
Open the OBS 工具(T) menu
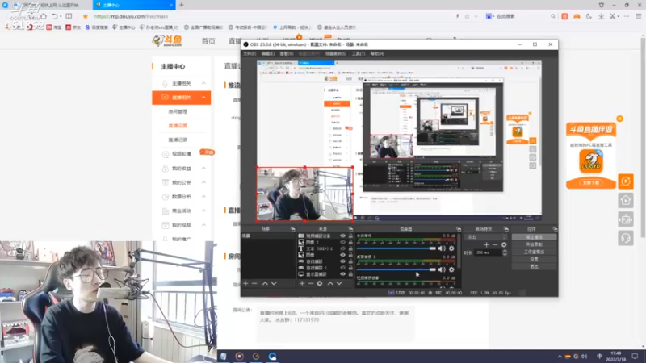[x=358, y=54]
